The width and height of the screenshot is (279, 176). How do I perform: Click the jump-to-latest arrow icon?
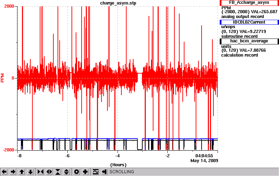104,172
